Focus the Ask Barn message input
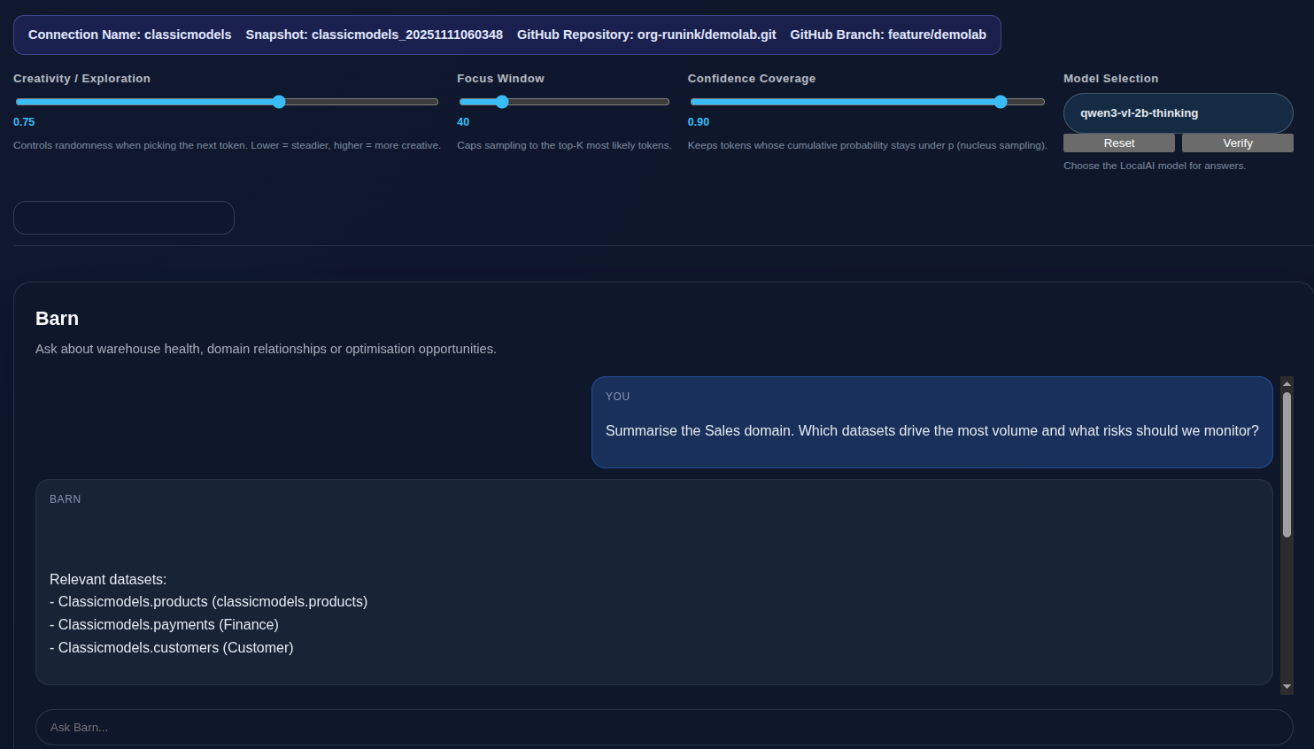 pos(664,728)
